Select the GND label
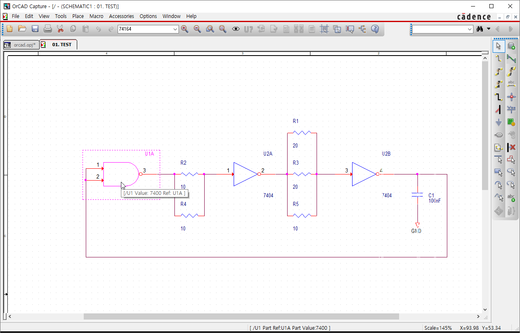 (x=416, y=231)
